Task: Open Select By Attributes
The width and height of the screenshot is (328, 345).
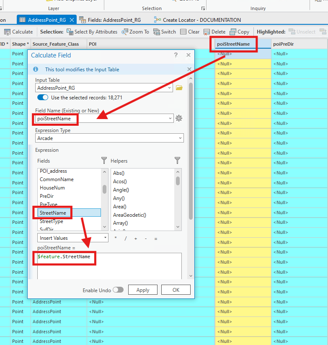Action: [x=92, y=32]
